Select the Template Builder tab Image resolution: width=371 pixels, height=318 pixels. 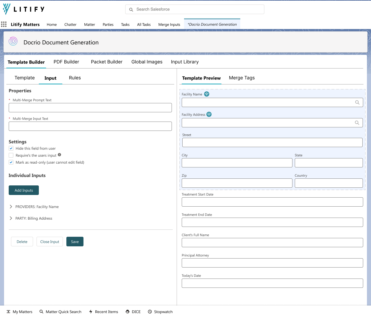[26, 62]
